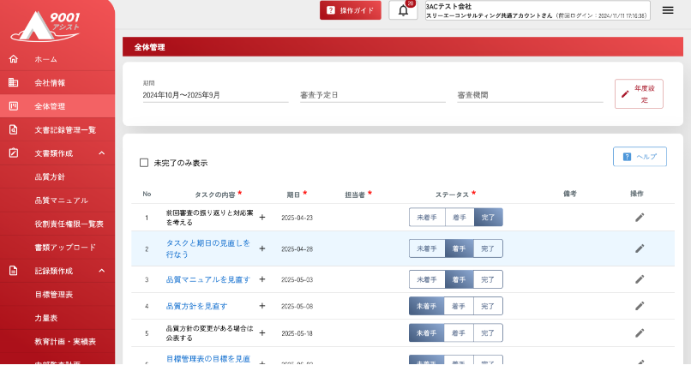Open the hamburger menu icon
Image resolution: width=691 pixels, height=365 pixels.
click(668, 10)
